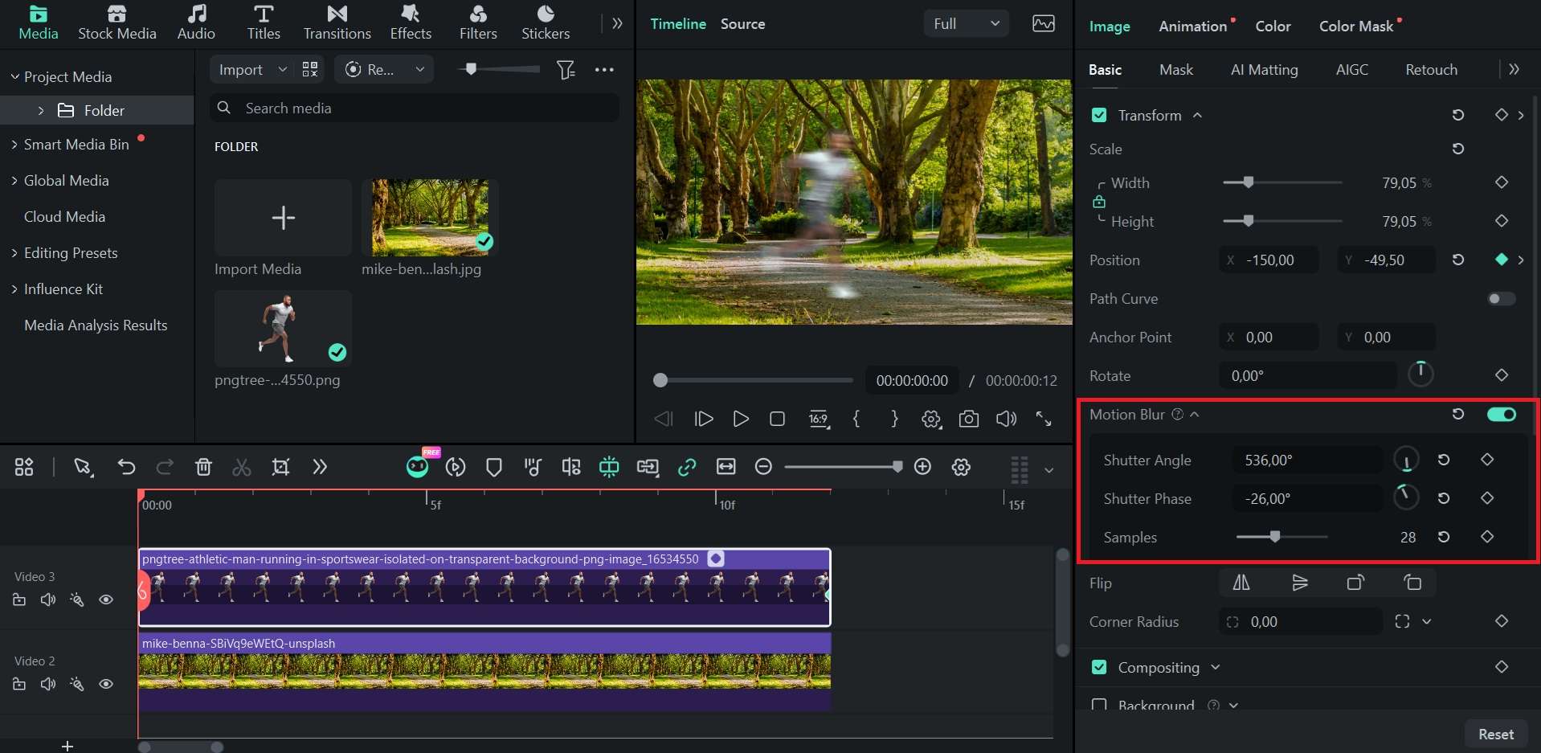This screenshot has height=753, width=1541.
Task: Reset Shutter Angle value
Action: point(1444,460)
